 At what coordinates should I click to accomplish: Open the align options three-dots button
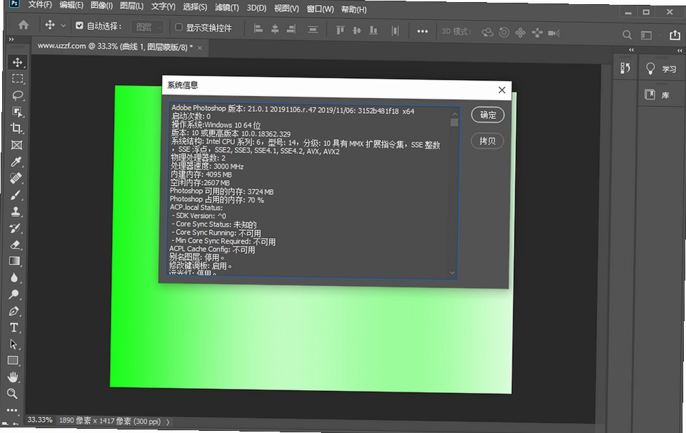click(x=422, y=32)
